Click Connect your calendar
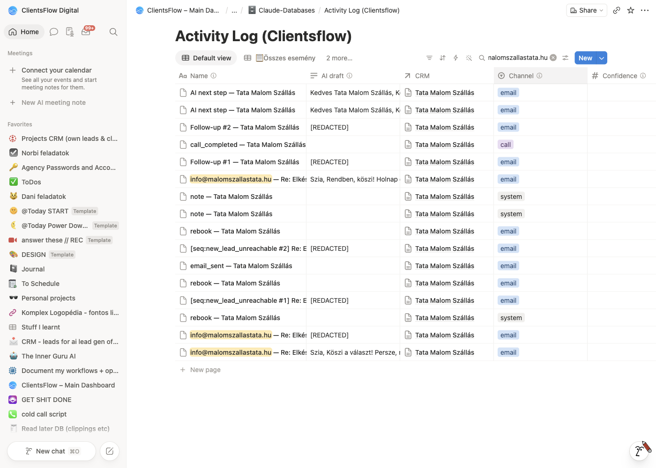Viewport: 656px width, 468px height. tap(57, 70)
